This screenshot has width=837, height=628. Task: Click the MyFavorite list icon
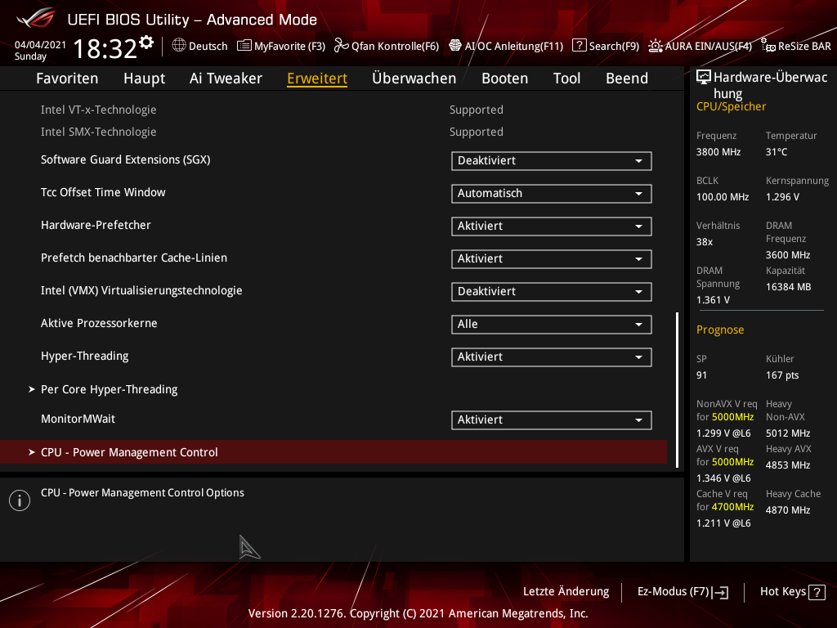pyautogui.click(x=244, y=46)
